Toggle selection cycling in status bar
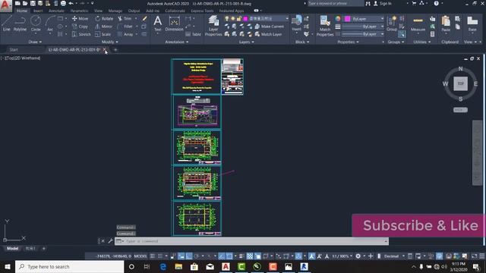 point(257,256)
